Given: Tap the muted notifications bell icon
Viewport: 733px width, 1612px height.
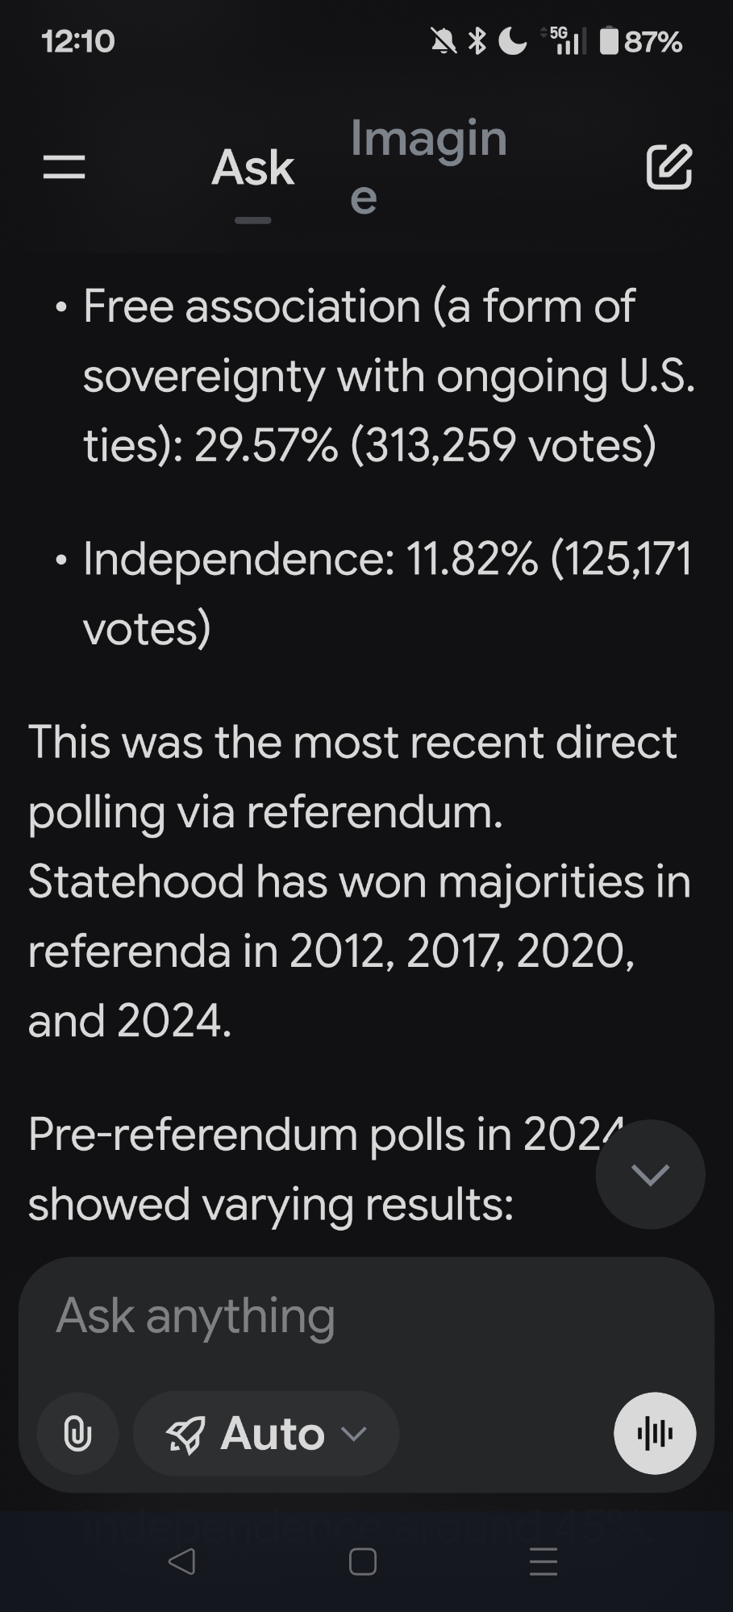Looking at the screenshot, I should 443,41.
